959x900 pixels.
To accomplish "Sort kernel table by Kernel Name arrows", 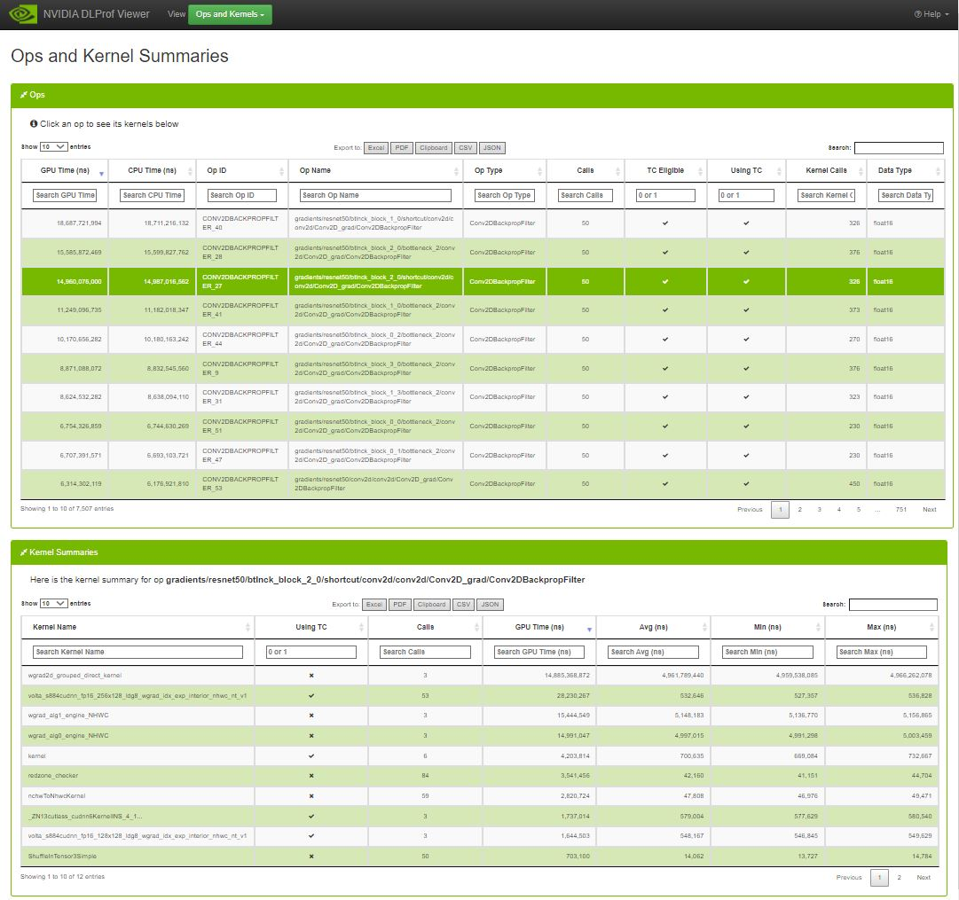I will click(x=248, y=628).
